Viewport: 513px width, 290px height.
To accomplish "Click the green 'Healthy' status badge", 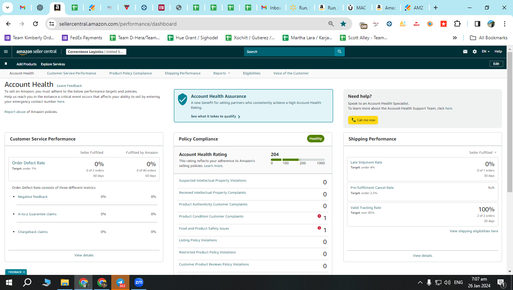I will tap(316, 139).
